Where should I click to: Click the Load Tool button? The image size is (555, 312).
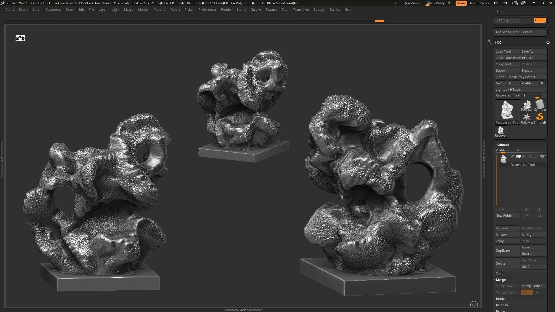507,51
